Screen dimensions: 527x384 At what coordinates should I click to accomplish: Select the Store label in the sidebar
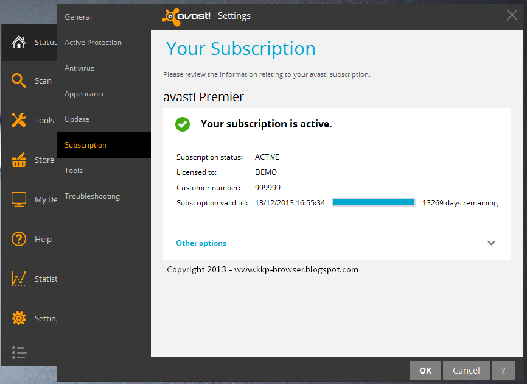(44, 160)
